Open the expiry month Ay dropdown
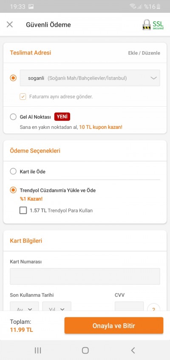Viewport: 170px width, 360px height. tap(25, 307)
